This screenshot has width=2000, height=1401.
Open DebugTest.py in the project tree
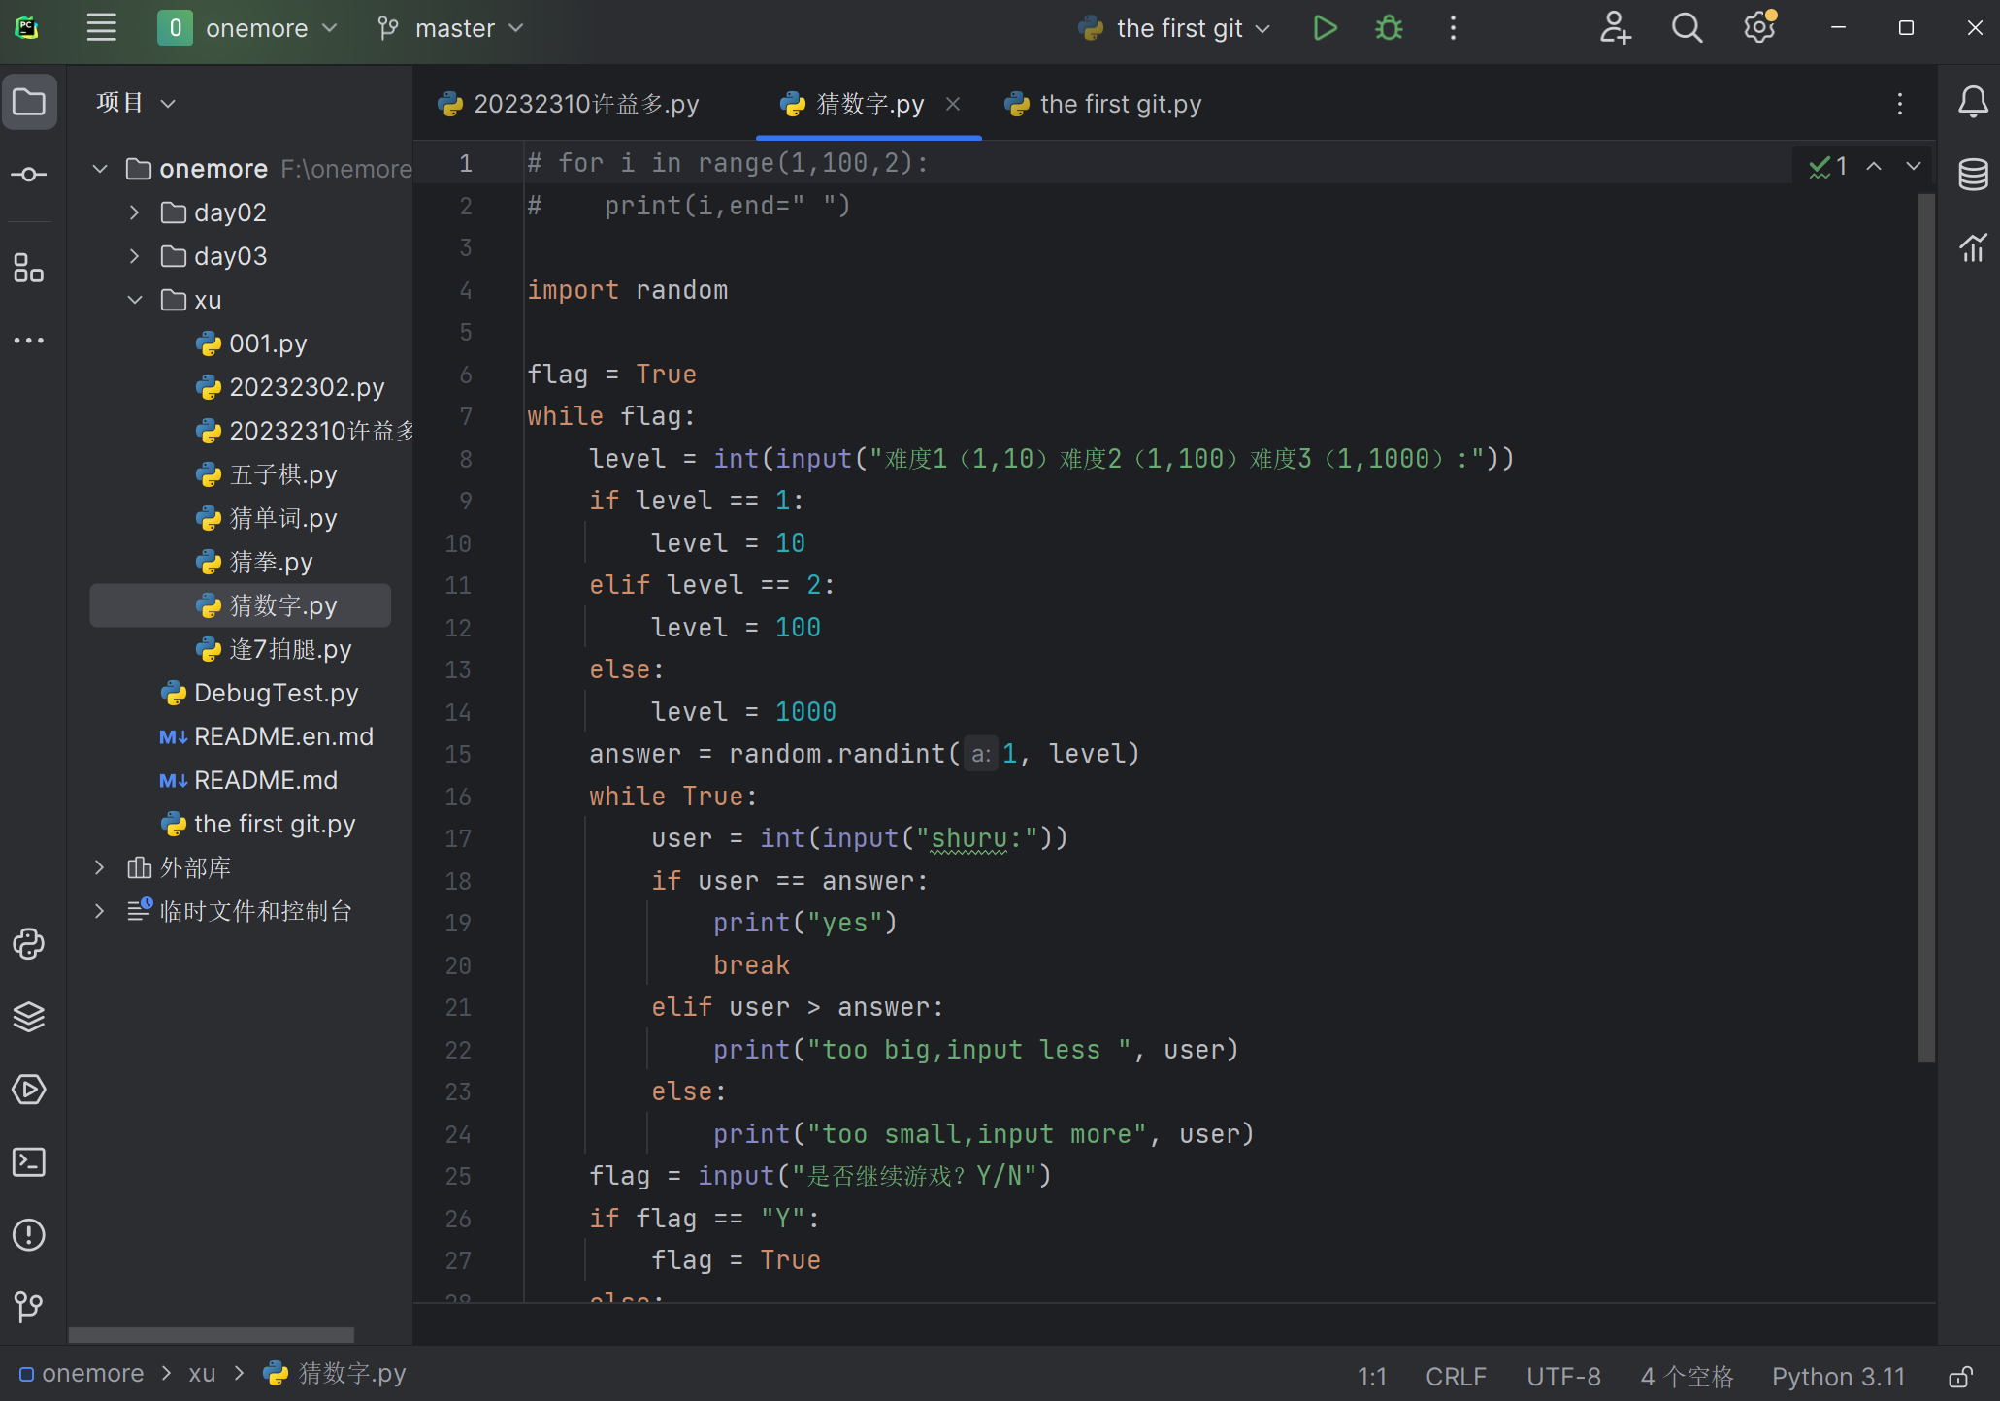[276, 693]
